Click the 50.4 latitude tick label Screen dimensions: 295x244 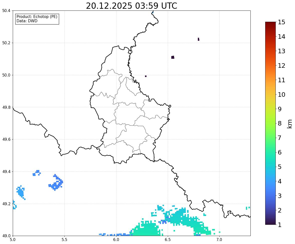pos(6,11)
